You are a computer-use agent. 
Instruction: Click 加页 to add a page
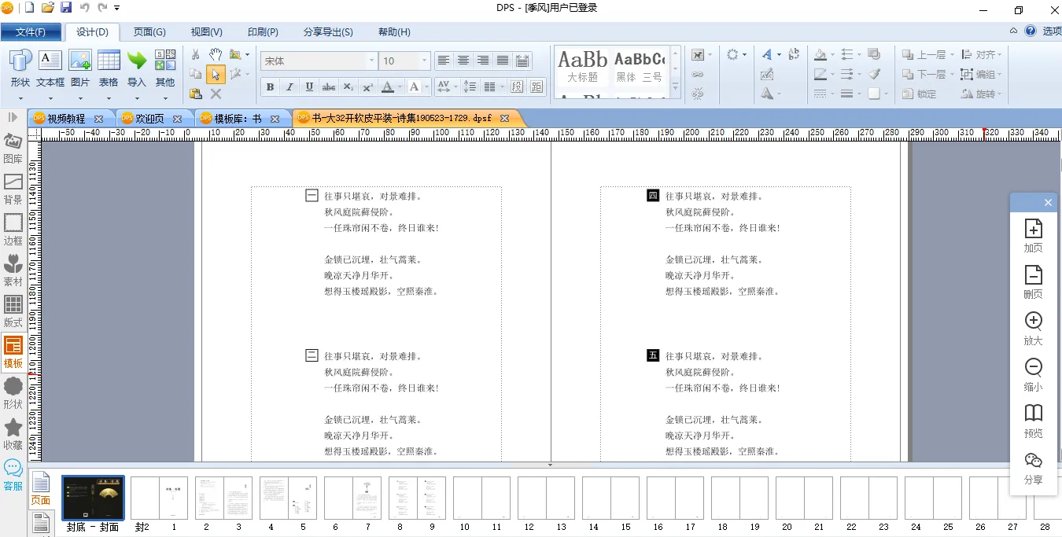click(1033, 236)
